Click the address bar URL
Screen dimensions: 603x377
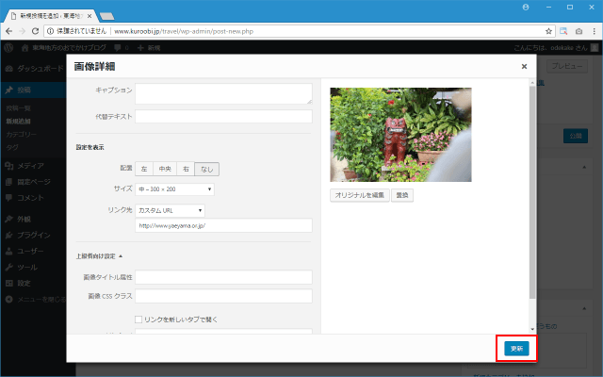tap(184, 31)
